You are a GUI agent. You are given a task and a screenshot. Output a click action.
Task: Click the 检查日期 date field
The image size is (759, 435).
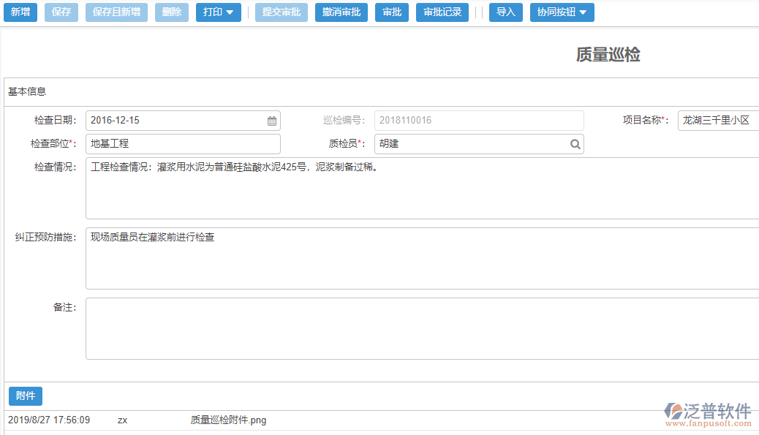[175, 121]
